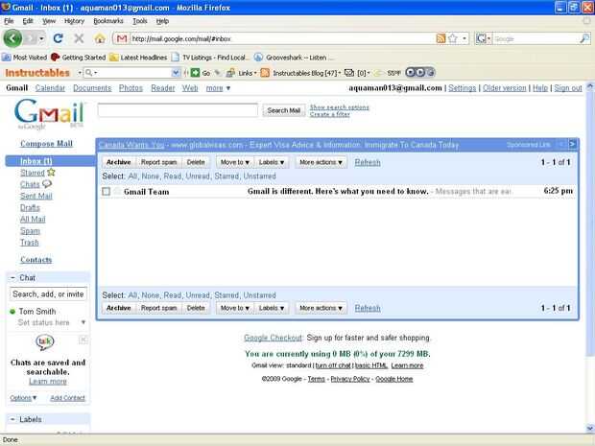Click Tom Smith green status indicator
This screenshot has width=595, height=446.
coord(12,312)
